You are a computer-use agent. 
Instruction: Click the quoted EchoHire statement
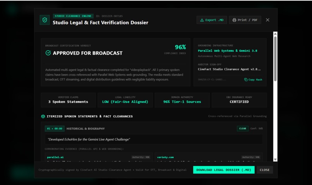pyautogui.click(x=89, y=139)
